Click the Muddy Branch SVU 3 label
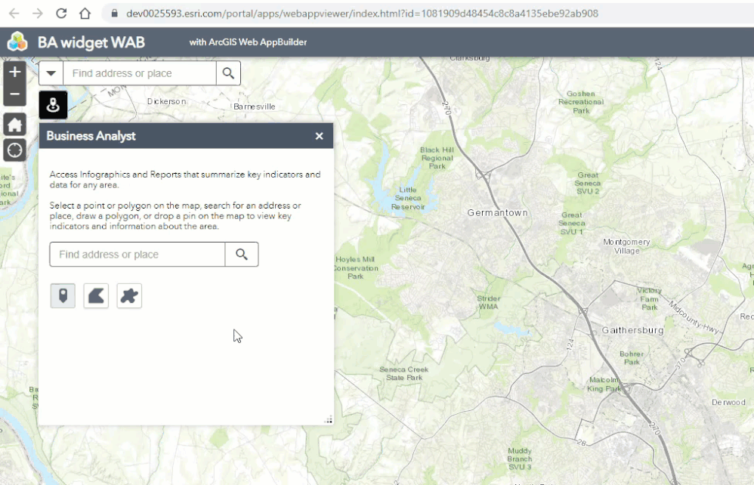754x485 pixels. pos(520,459)
